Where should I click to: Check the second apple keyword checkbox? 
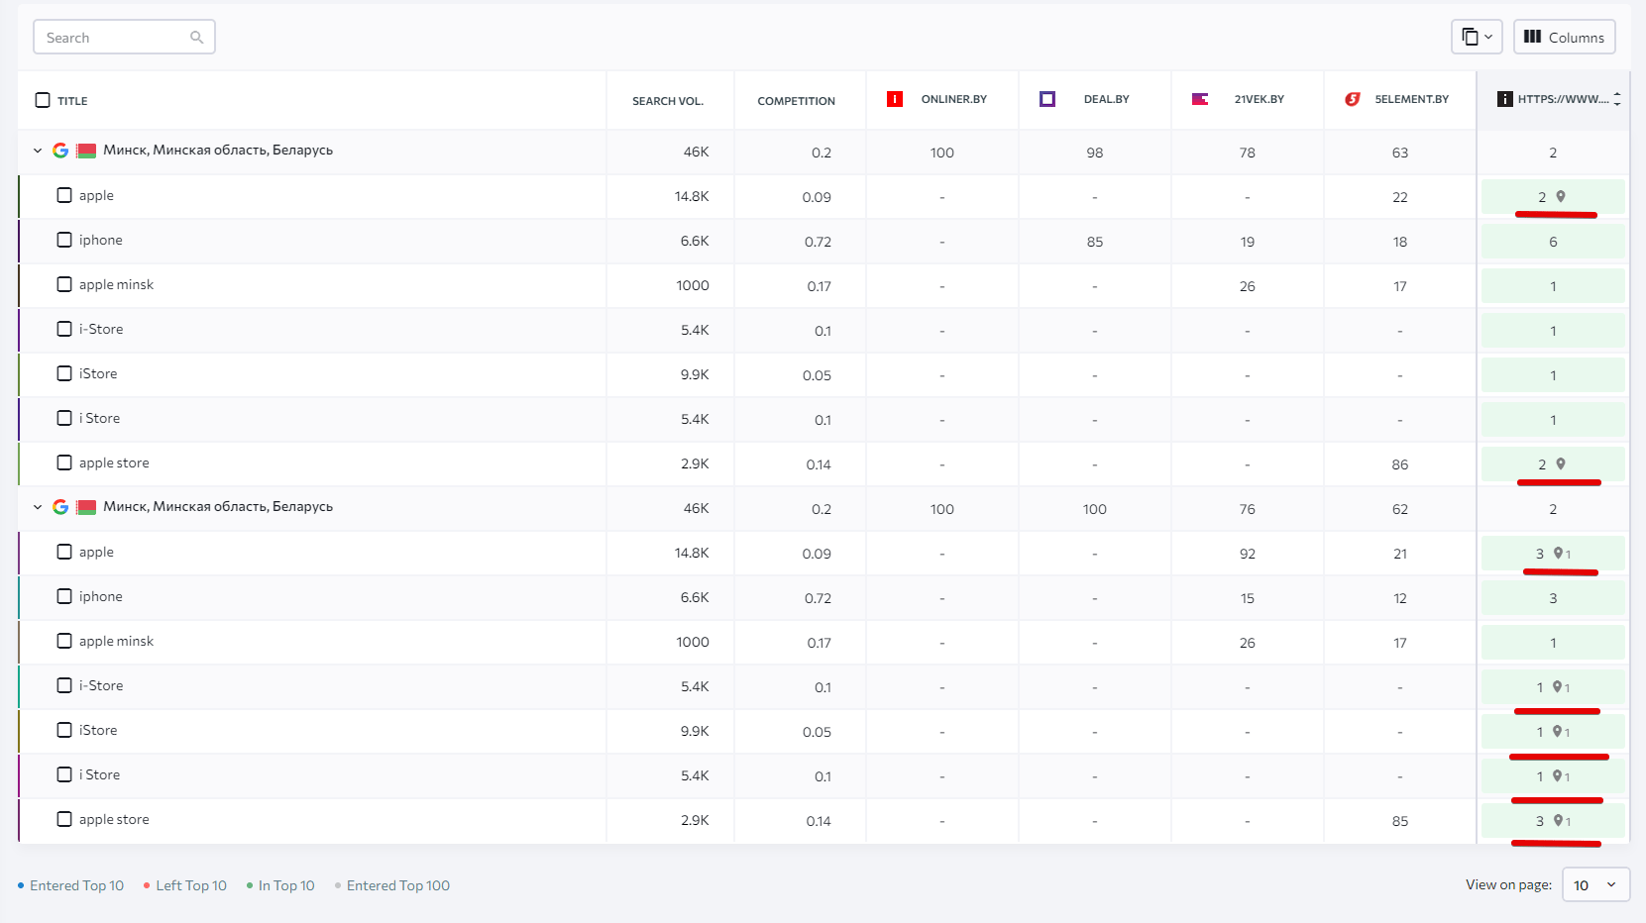pos(64,552)
